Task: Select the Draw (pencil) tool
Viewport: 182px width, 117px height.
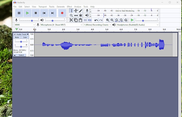Action: coord(81,11)
